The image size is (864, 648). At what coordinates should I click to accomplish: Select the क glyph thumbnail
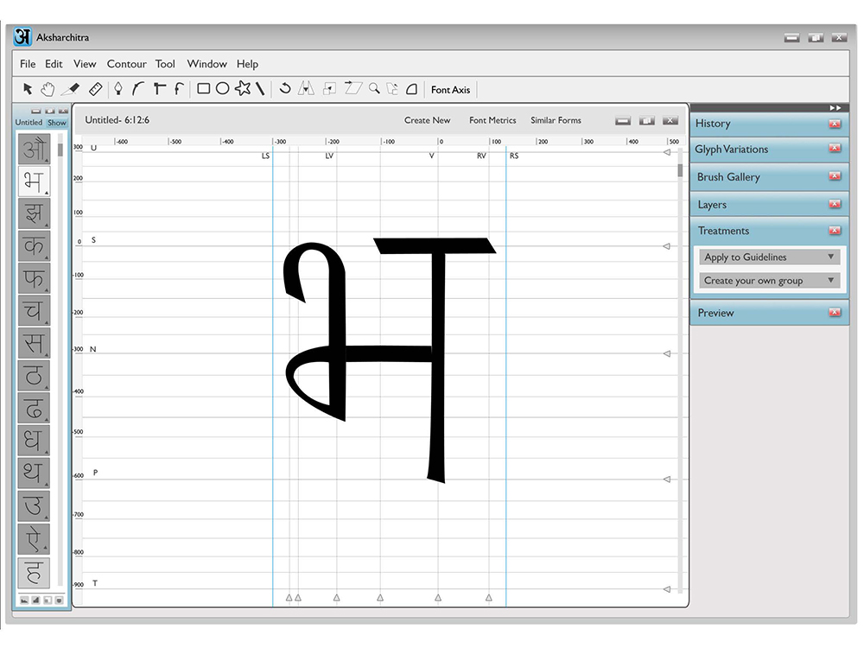coord(34,245)
